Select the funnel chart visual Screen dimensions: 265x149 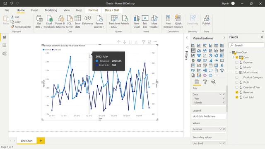[199, 55]
